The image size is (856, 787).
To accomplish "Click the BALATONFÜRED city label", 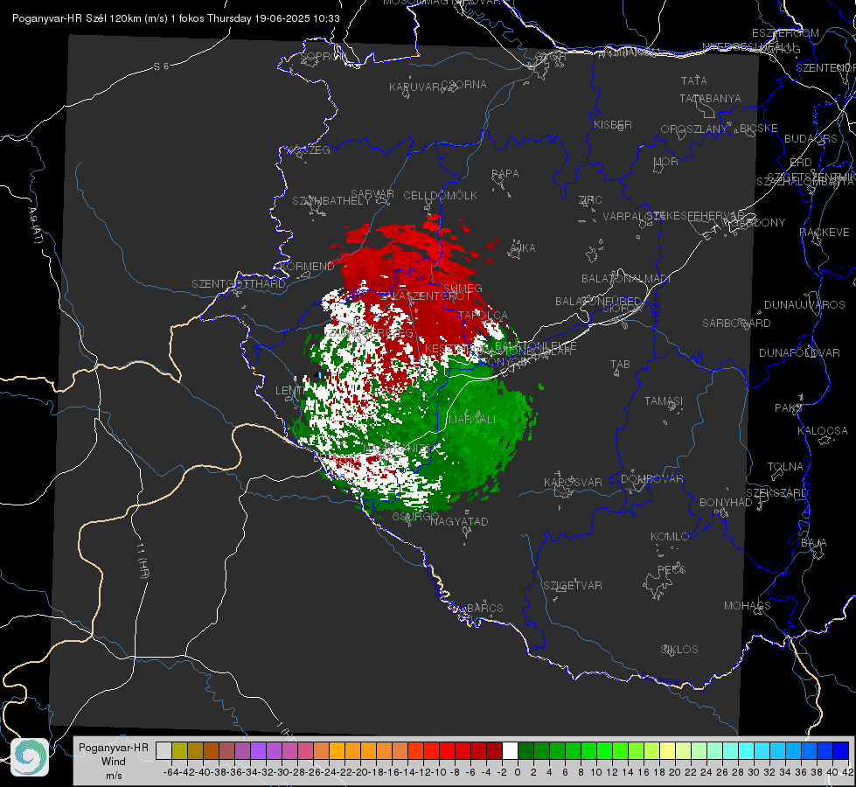I will (598, 302).
